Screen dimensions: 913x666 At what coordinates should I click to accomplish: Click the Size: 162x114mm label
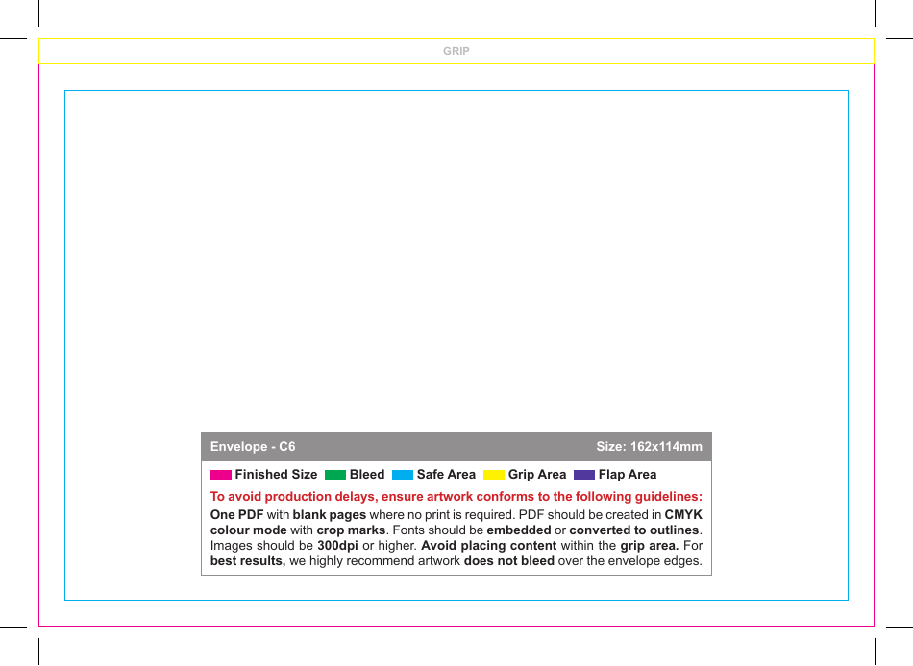[x=651, y=446]
